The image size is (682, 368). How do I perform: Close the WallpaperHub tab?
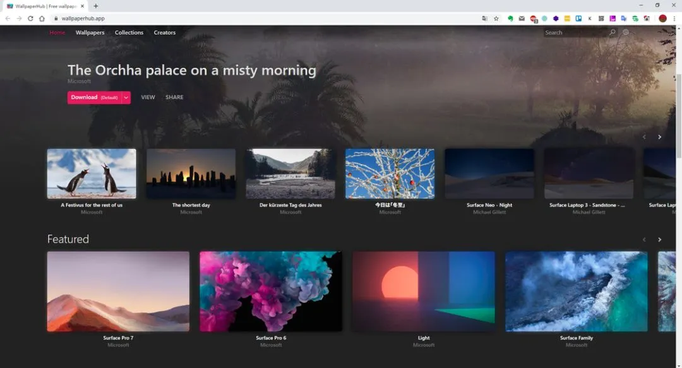[x=83, y=6]
